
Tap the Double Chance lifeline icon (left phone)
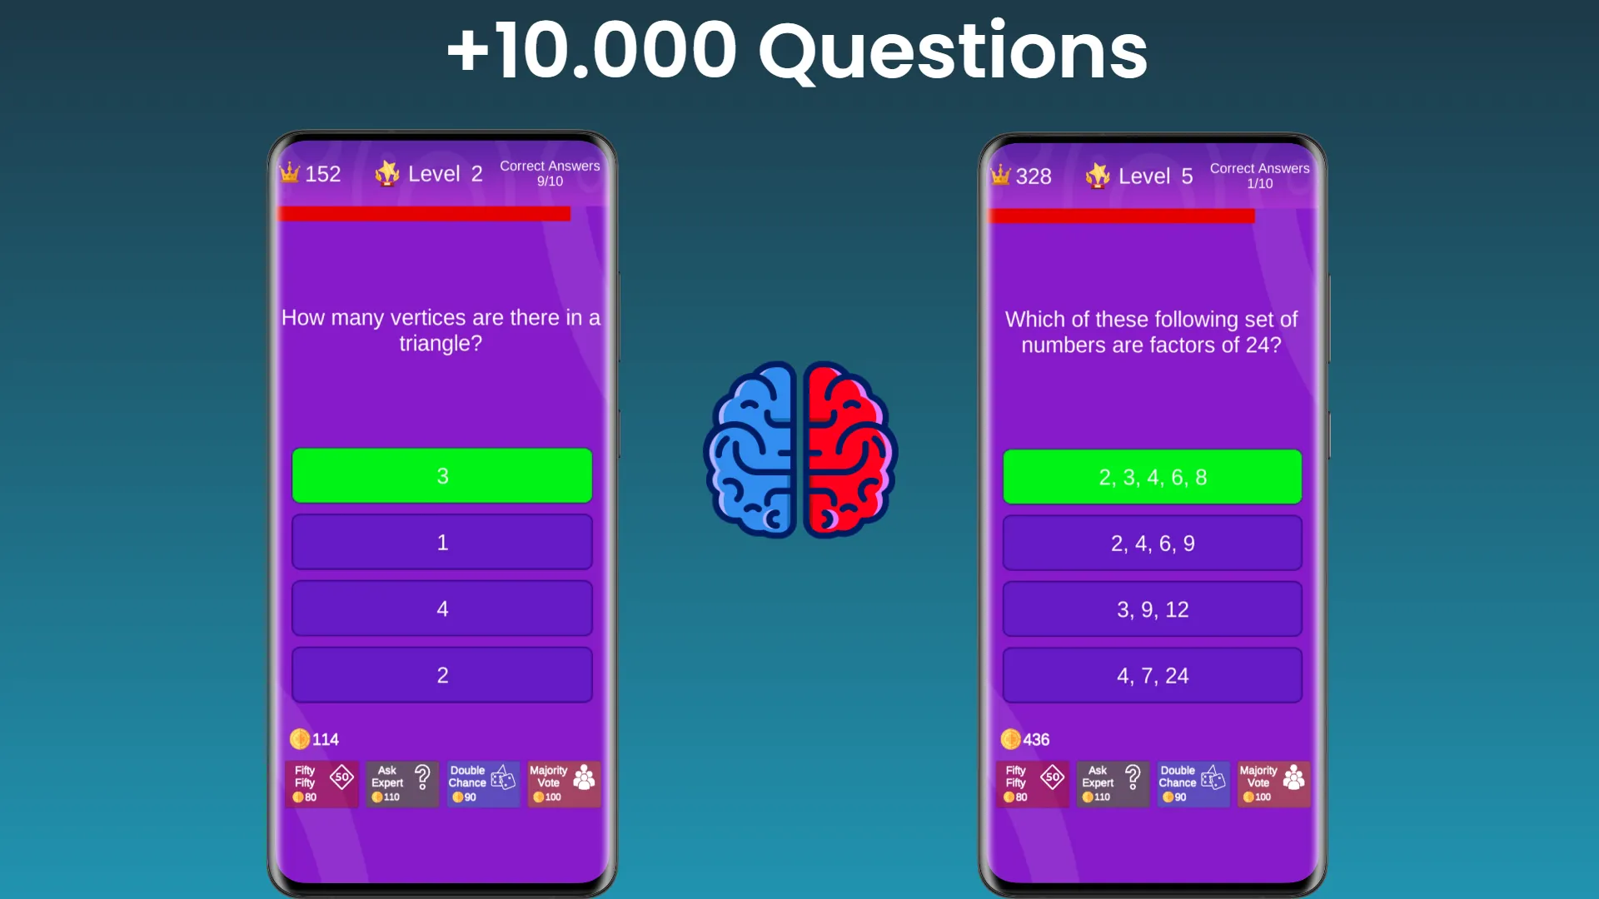[482, 782]
